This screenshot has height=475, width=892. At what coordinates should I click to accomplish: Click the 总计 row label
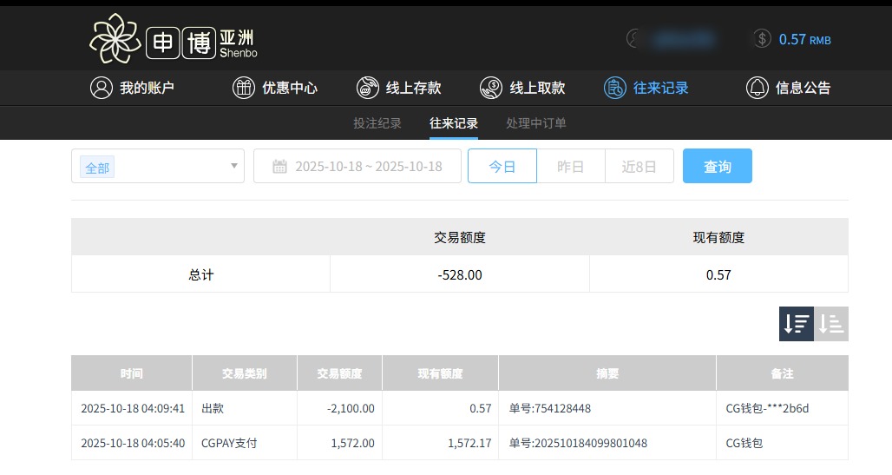pyautogui.click(x=200, y=274)
